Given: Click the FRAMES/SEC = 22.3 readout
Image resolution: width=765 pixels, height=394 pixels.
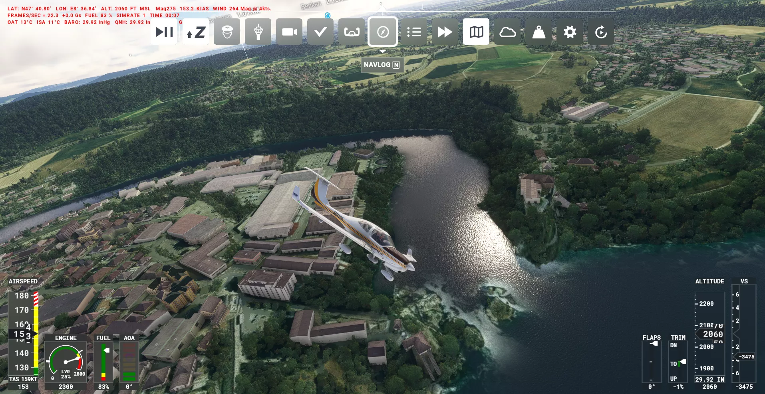Looking at the screenshot, I should (x=33, y=16).
